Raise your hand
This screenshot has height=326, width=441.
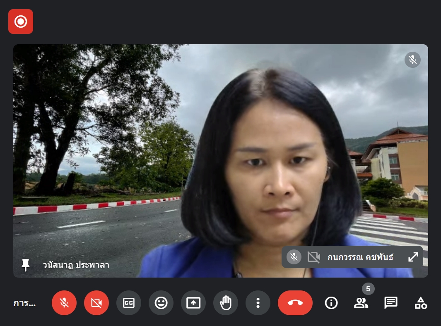pos(226,303)
